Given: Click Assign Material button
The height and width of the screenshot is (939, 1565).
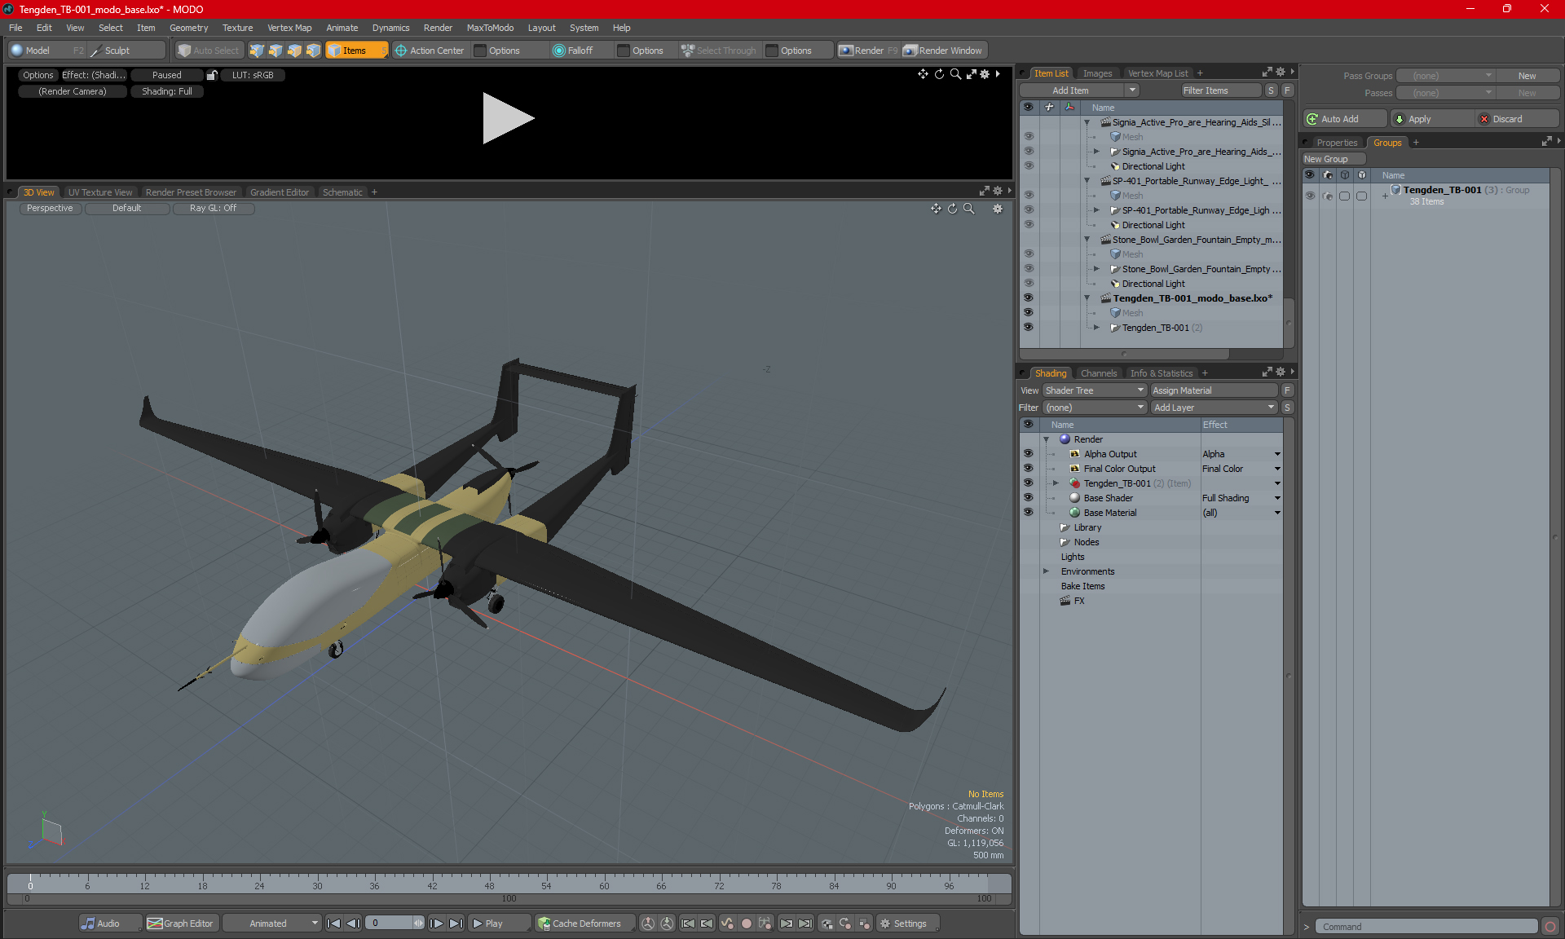Looking at the screenshot, I should click(1215, 390).
